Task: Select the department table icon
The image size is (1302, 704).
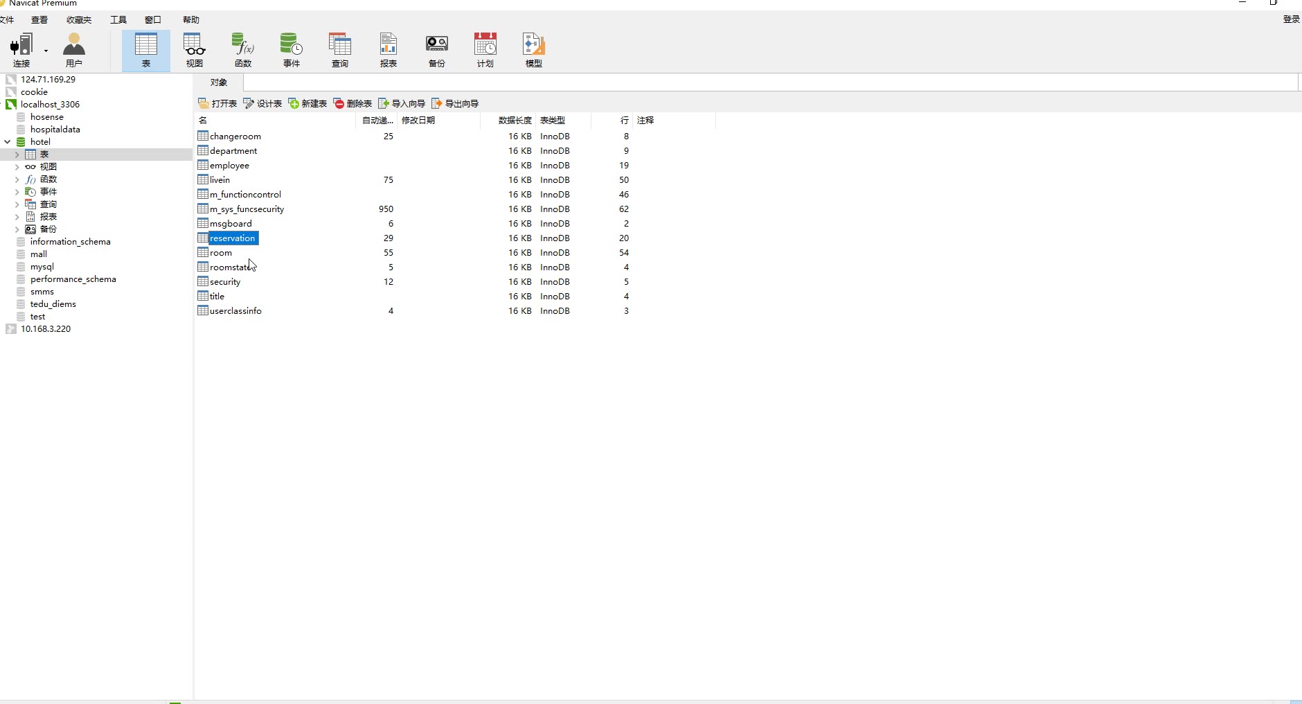Action: click(x=203, y=150)
